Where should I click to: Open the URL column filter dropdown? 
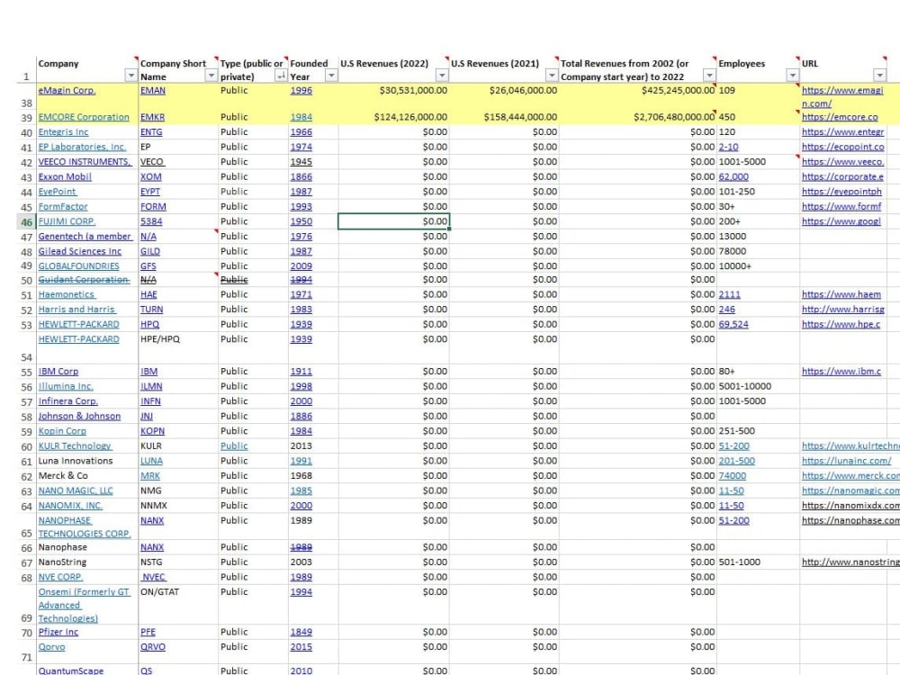click(879, 76)
